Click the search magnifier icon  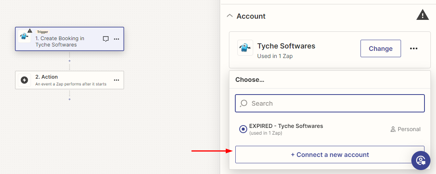244,103
